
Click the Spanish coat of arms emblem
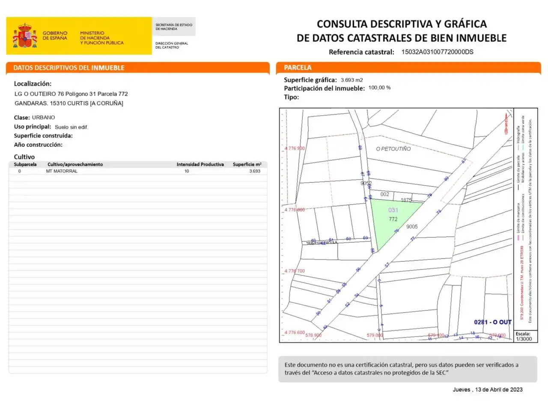click(x=25, y=36)
